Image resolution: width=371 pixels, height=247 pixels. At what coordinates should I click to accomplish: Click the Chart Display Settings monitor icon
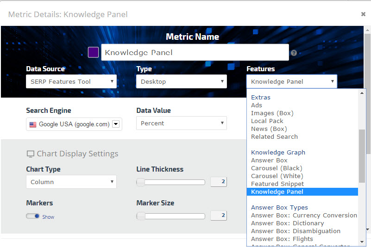point(31,154)
